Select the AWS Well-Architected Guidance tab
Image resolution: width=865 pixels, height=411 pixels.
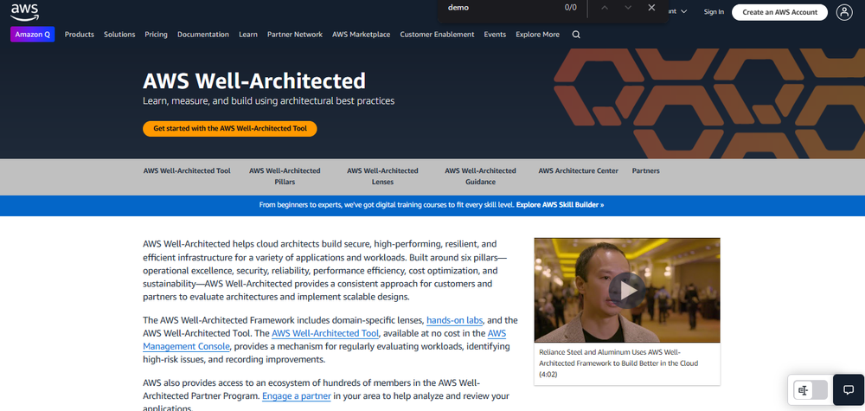pyautogui.click(x=480, y=176)
